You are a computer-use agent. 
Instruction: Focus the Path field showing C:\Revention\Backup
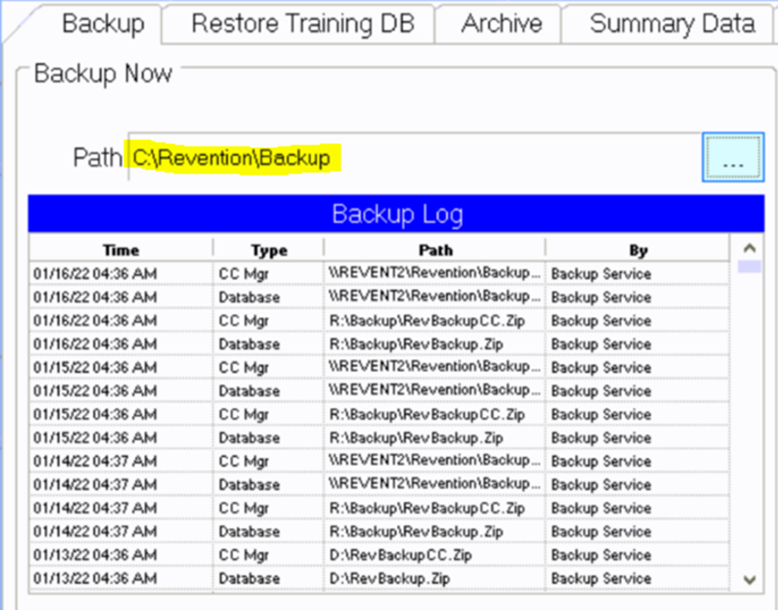(414, 157)
